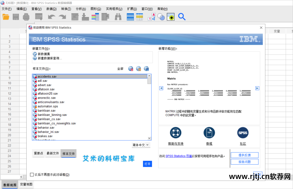Select adl.sav in sample files
The image size is (293, 189).
[90, 81]
